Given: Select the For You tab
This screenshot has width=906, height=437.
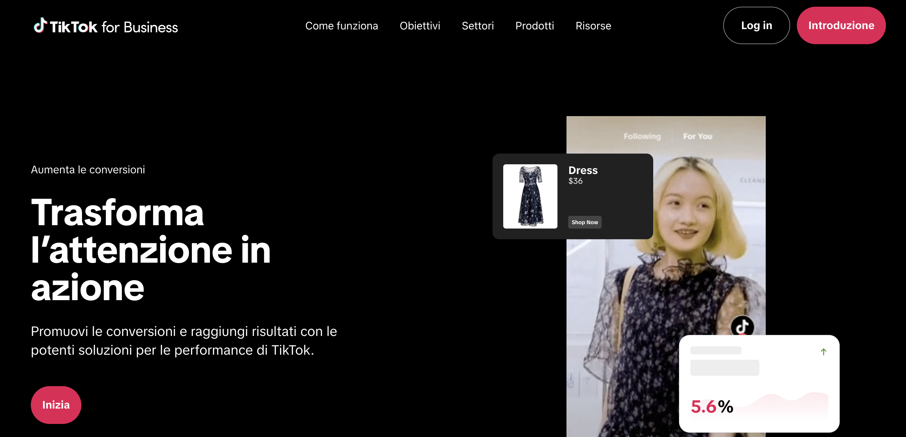Looking at the screenshot, I should pos(697,136).
